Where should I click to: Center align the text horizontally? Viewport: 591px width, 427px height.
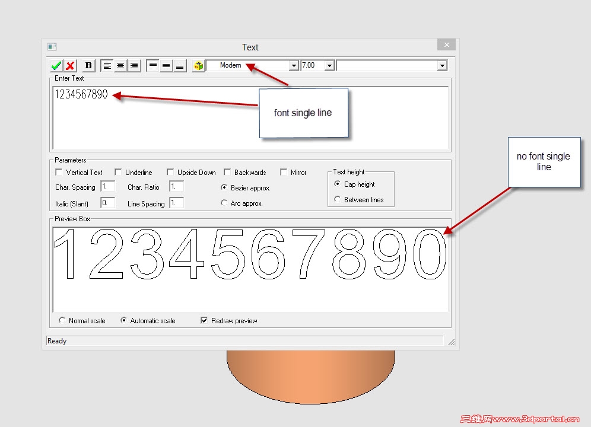click(x=120, y=66)
